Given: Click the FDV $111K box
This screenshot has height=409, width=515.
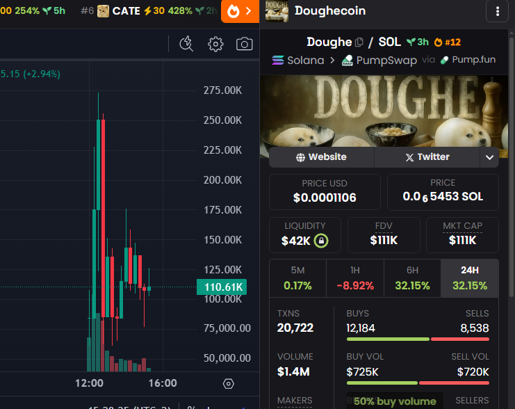Looking at the screenshot, I should pos(384,234).
